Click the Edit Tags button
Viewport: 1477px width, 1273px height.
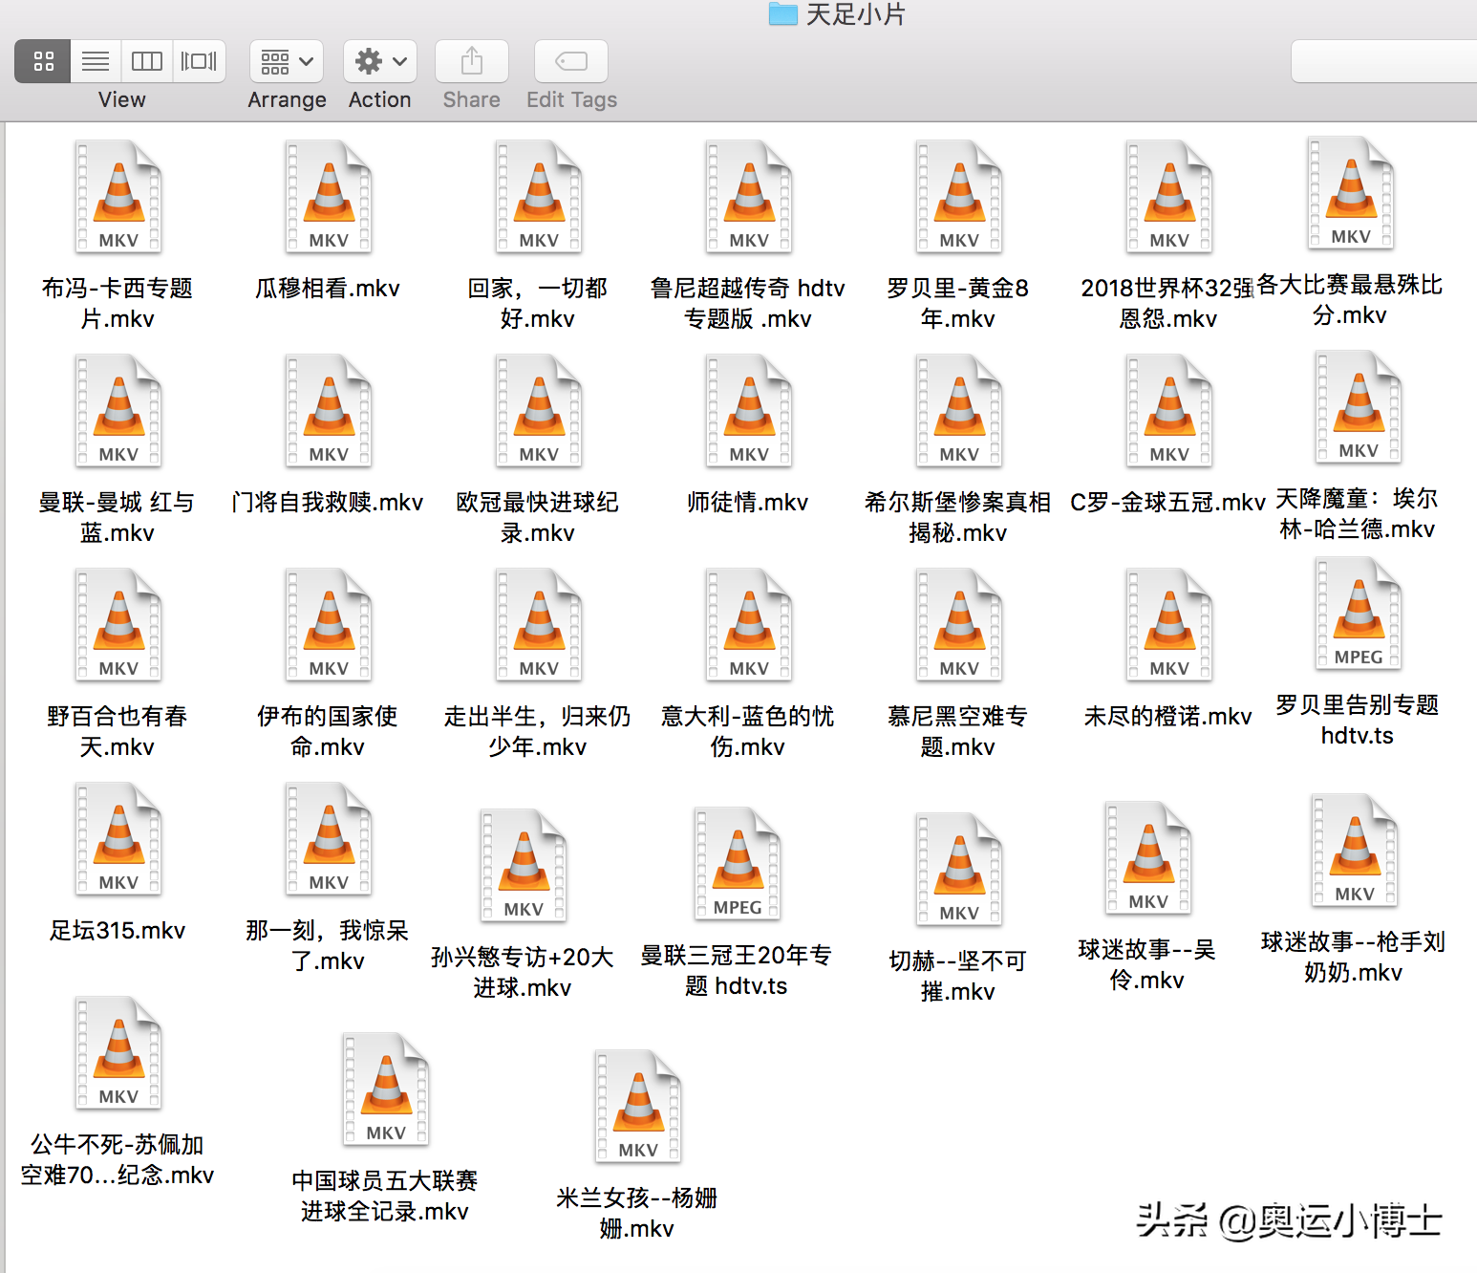point(571,61)
